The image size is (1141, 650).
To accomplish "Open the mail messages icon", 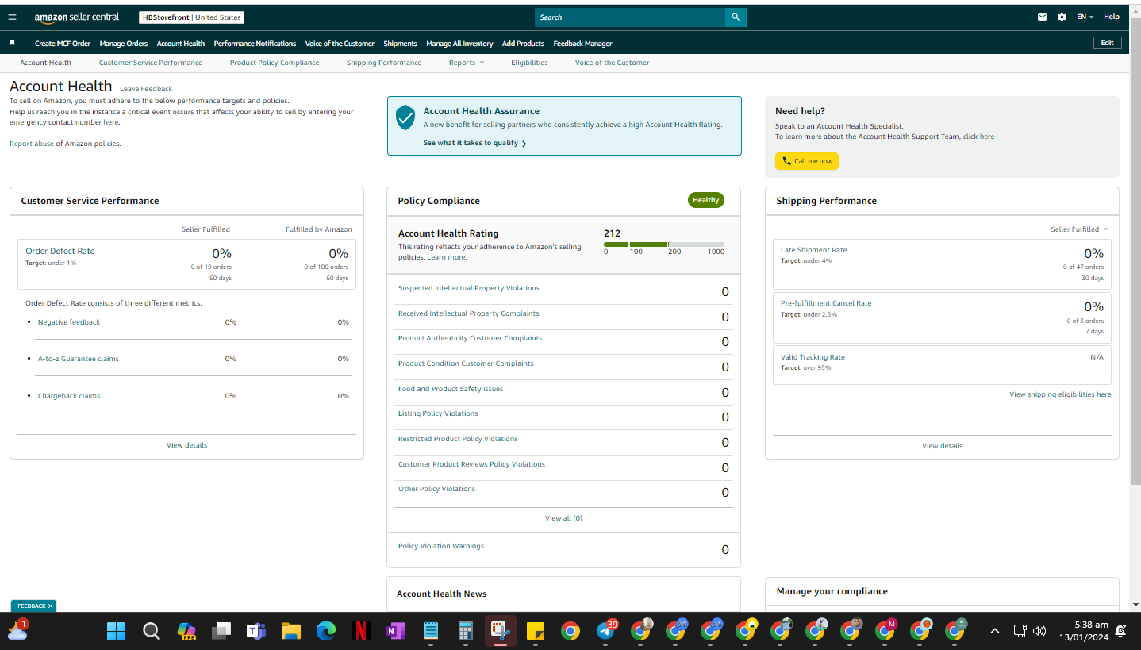I will tap(1042, 17).
